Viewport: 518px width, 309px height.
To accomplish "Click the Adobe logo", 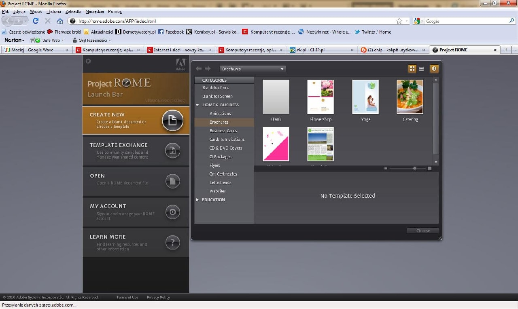I will [180, 64].
